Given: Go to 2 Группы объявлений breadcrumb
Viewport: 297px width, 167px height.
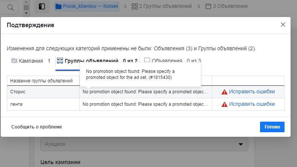Looking at the screenshot, I should point(162,6).
